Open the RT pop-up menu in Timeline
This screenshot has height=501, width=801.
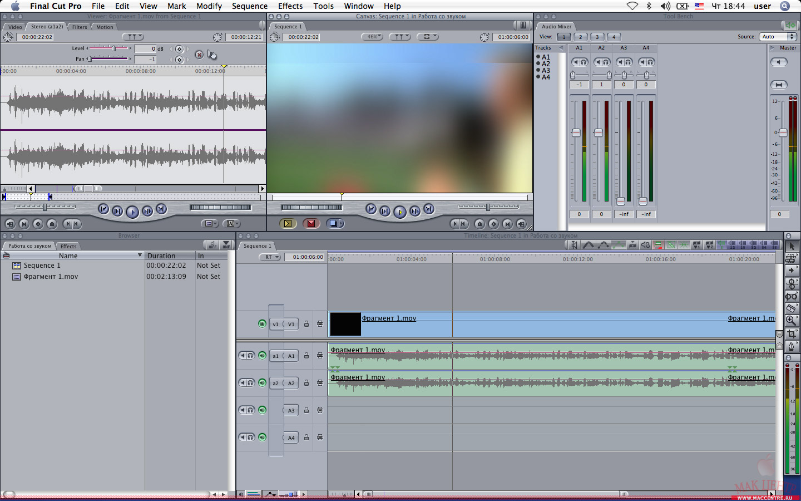click(x=270, y=257)
